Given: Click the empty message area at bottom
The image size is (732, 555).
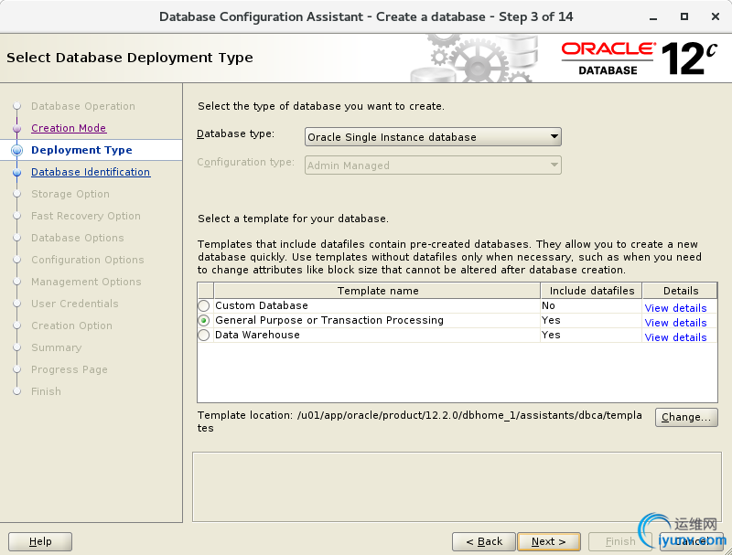Looking at the screenshot, I should coord(457,487).
